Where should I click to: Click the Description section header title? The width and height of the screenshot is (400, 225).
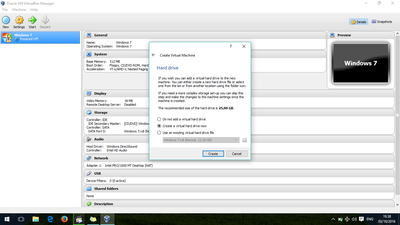(104, 204)
